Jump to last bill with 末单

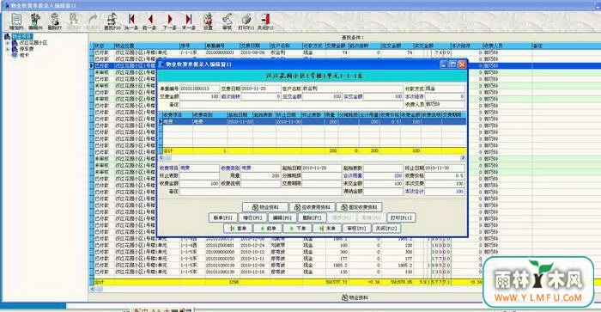coord(327,229)
